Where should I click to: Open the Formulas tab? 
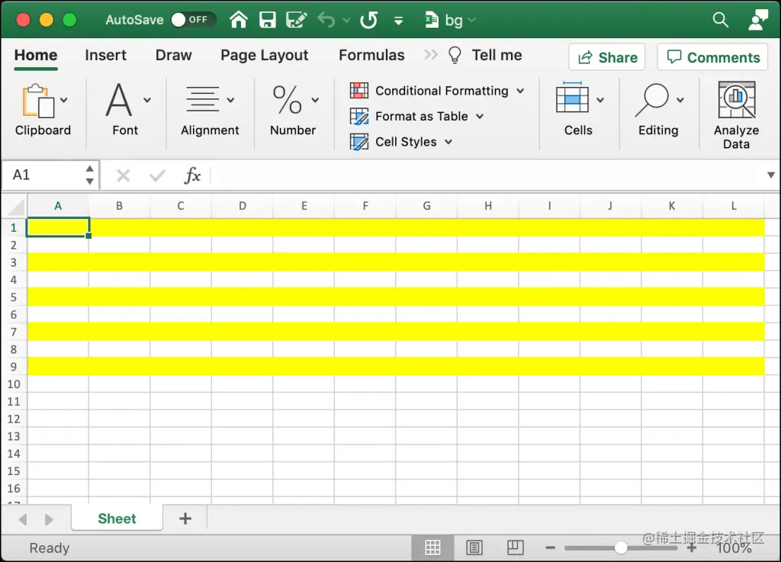(x=371, y=55)
